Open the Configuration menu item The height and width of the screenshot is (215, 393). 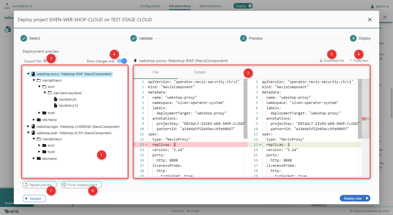point(150,6)
